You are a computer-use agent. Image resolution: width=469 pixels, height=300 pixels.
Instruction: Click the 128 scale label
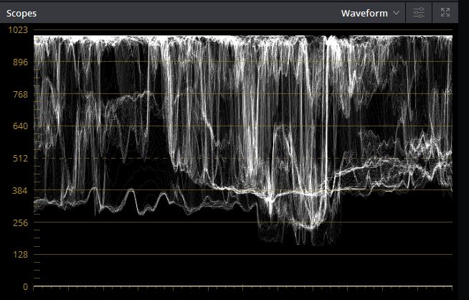click(x=19, y=255)
